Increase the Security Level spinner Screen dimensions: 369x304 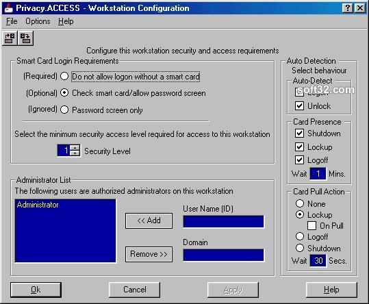tap(75, 148)
